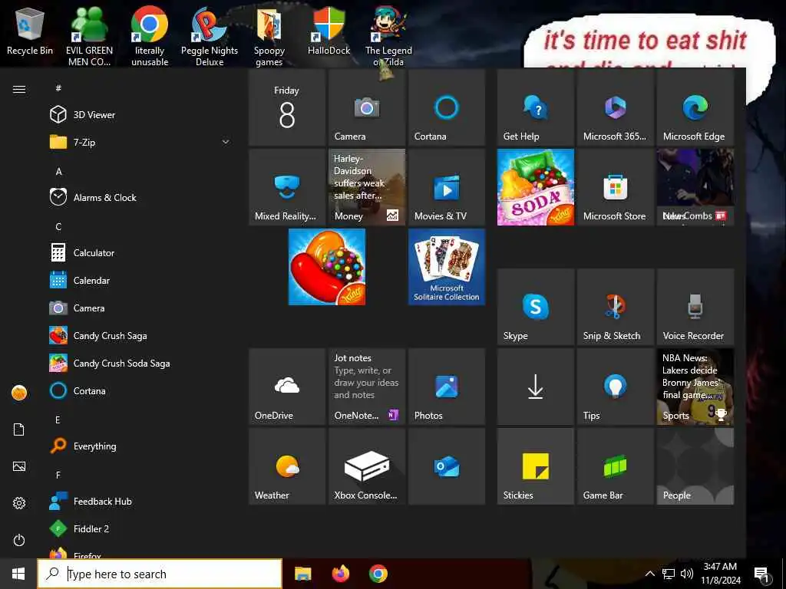Open the Weather tile
This screenshot has height=589, width=786.
coord(287,466)
